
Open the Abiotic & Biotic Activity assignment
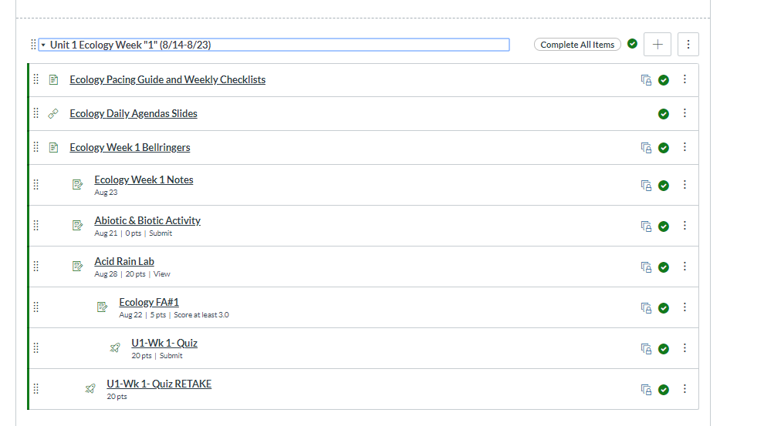[x=147, y=220]
